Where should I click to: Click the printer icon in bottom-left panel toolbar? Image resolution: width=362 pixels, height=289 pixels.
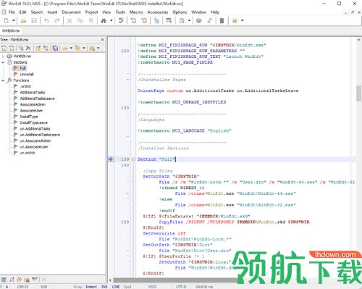pos(19,280)
